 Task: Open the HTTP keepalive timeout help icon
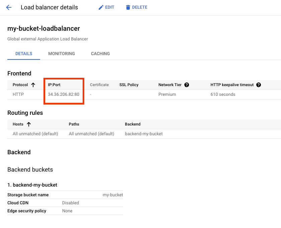pos(259,85)
